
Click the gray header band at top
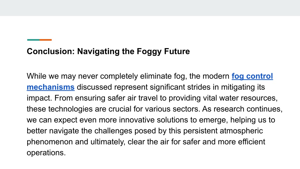click(150, 8)
